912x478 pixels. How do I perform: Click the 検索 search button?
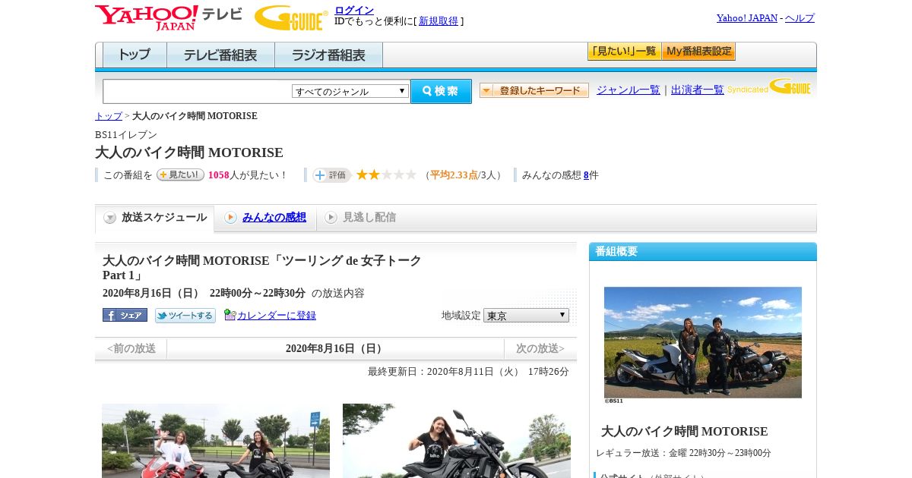(x=441, y=91)
